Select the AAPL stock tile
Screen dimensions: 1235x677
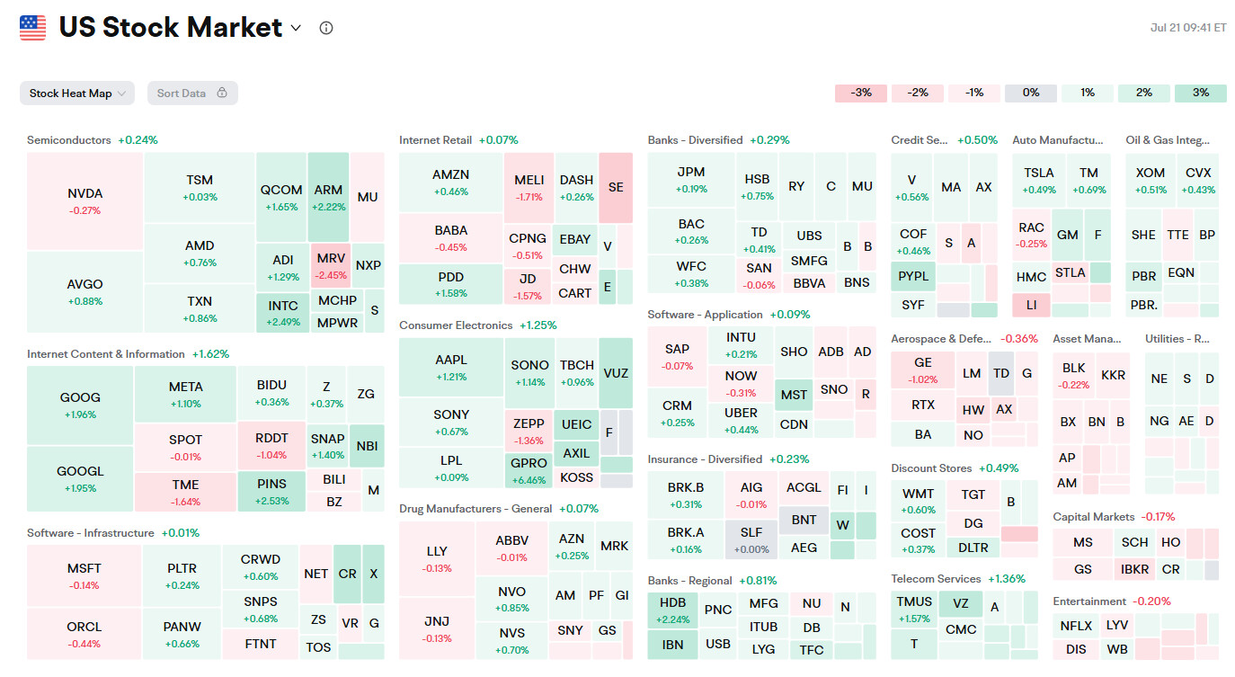451,367
